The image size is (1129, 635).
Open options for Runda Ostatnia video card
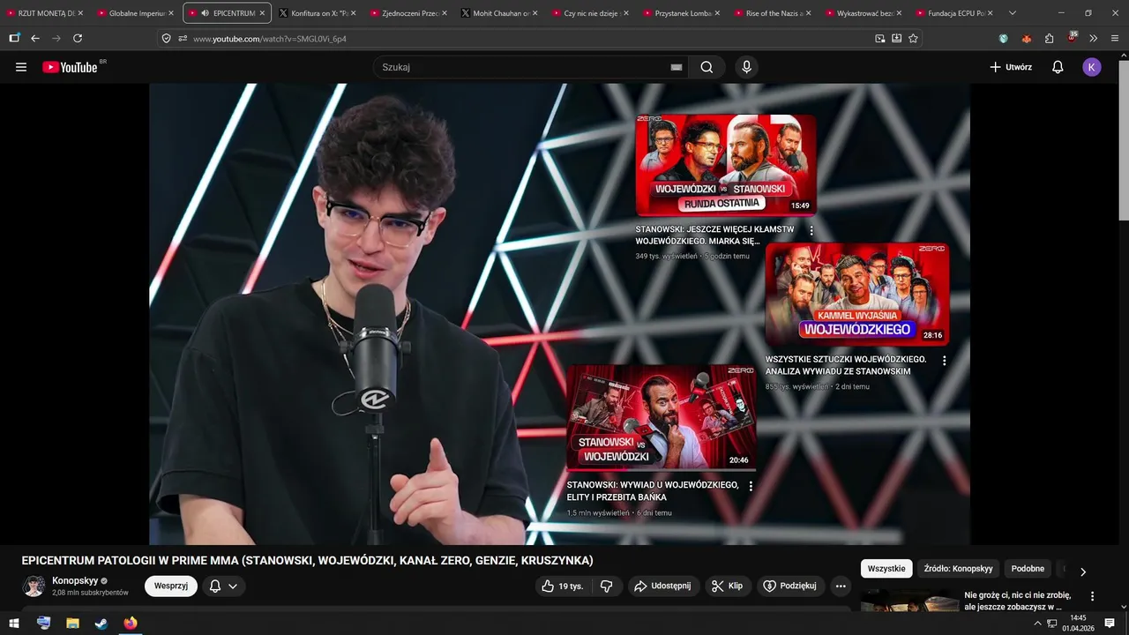[x=811, y=230]
